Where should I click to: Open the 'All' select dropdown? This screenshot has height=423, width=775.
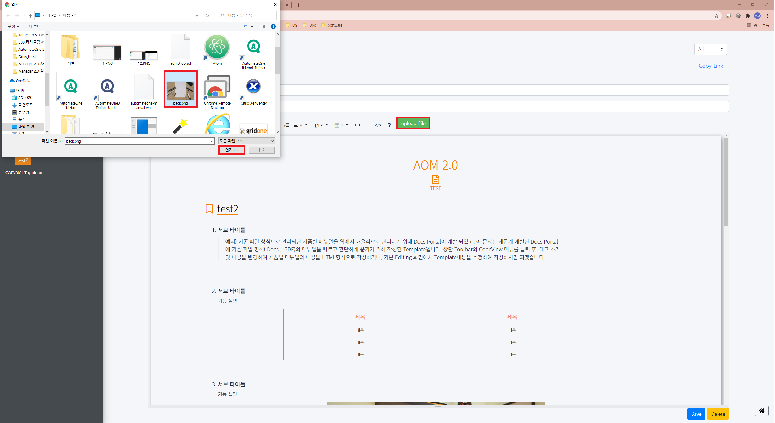point(710,49)
